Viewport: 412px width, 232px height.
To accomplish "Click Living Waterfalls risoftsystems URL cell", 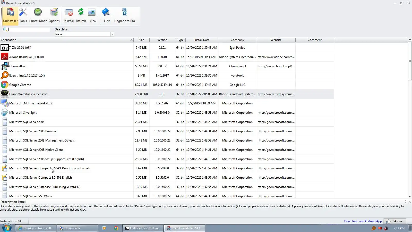I will 276,94.
